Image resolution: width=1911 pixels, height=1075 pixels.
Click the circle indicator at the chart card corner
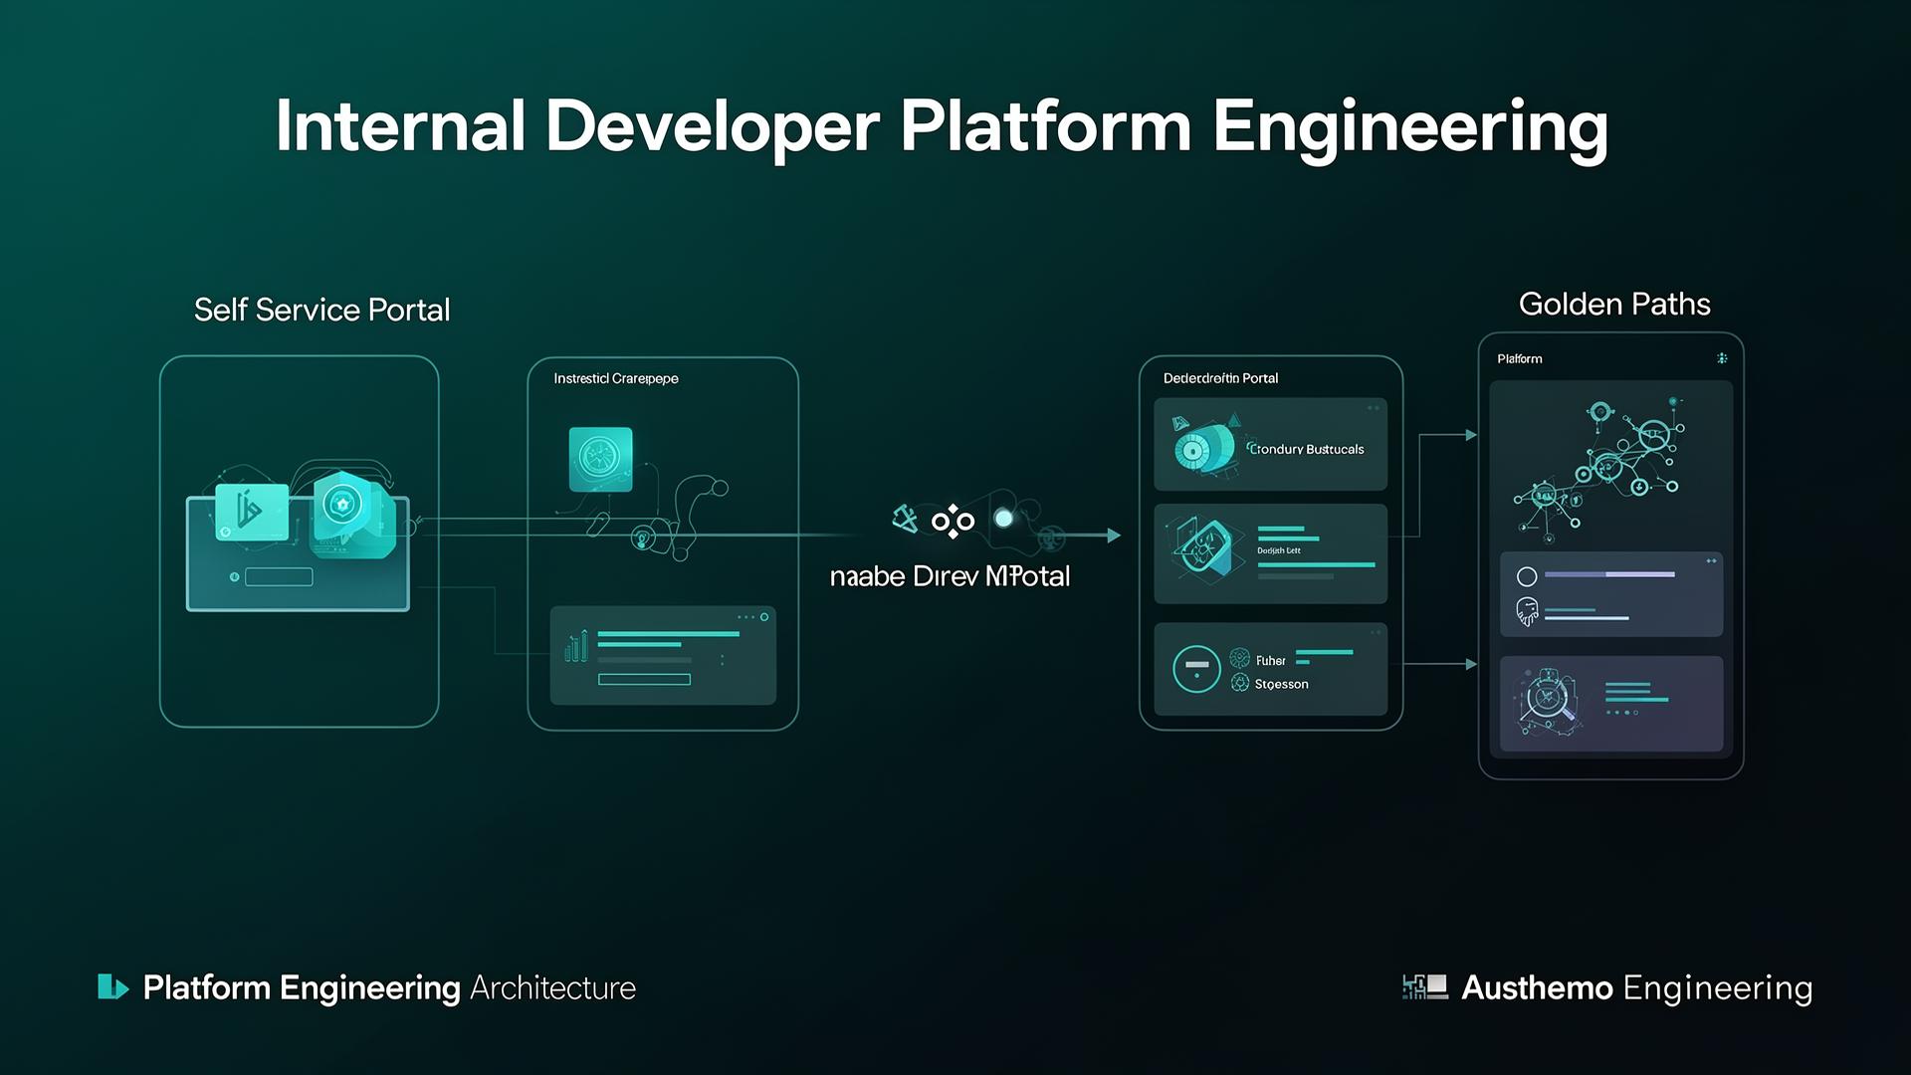pos(764,617)
